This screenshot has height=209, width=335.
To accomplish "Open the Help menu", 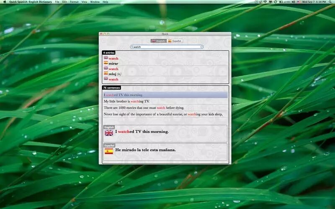I will coord(106,2).
